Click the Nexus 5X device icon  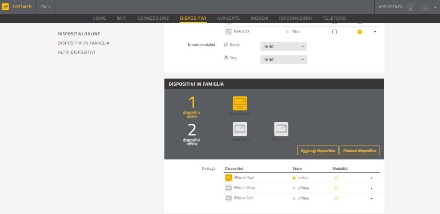pyautogui.click(x=229, y=32)
